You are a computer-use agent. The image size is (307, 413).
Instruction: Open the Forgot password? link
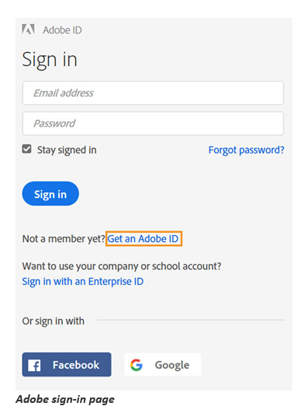(247, 150)
